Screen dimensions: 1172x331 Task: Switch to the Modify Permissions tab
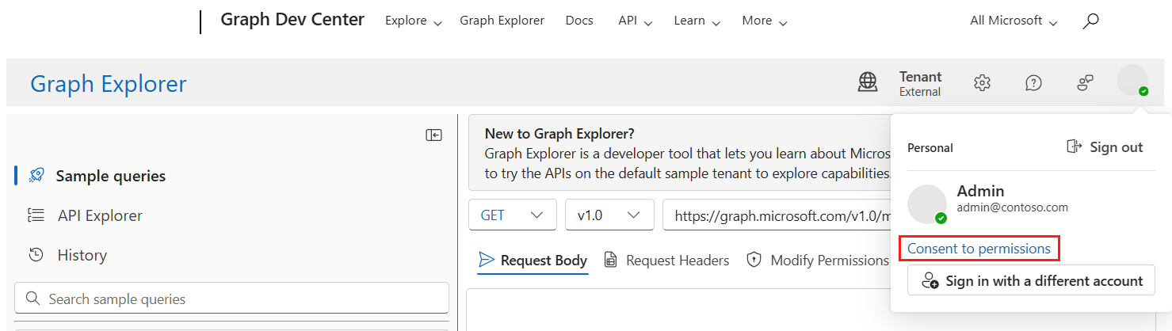tap(819, 261)
